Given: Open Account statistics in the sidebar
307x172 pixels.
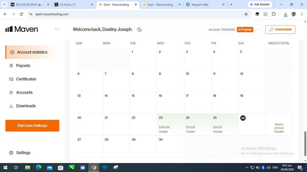Looking at the screenshot, I should tap(32, 52).
